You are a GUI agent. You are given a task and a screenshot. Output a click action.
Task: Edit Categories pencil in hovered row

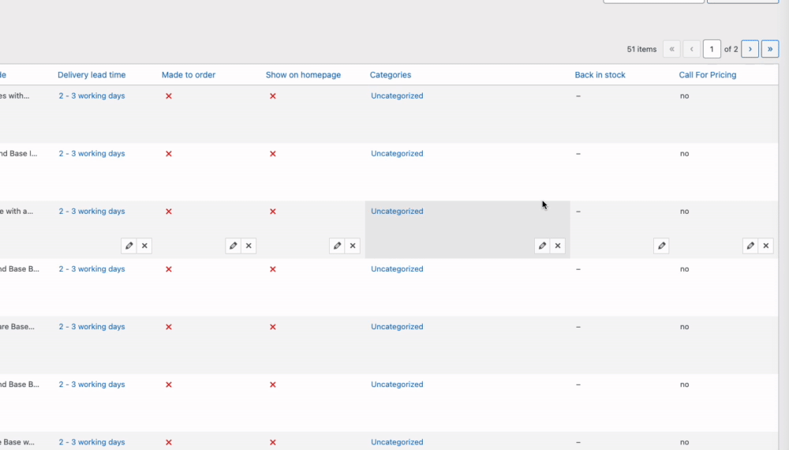[x=542, y=246]
